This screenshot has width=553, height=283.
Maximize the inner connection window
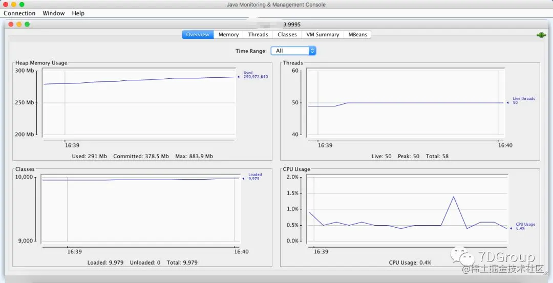(x=27, y=25)
